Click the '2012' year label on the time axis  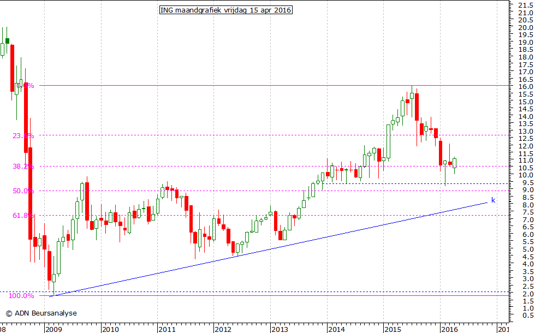click(x=223, y=329)
